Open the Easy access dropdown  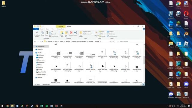tap(88, 34)
